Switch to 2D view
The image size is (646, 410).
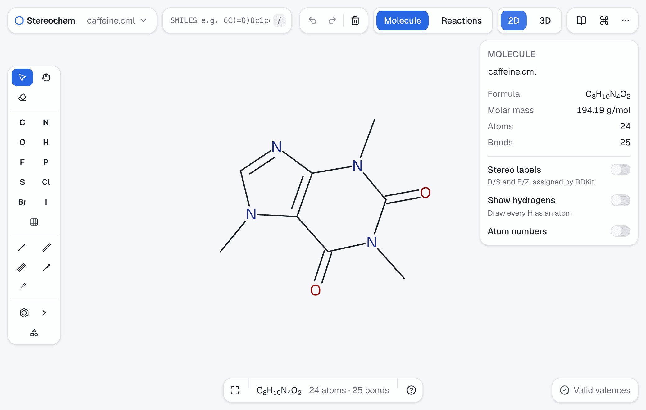(514, 20)
